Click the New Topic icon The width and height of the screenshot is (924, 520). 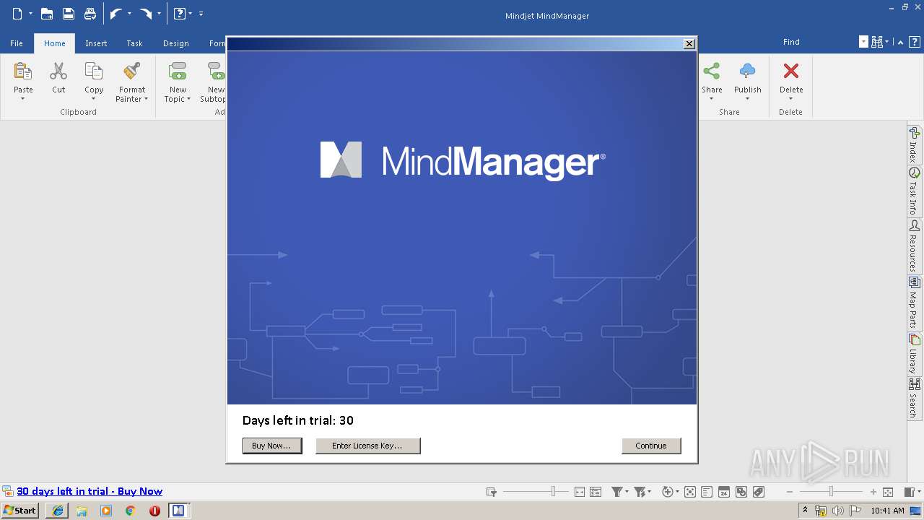(x=178, y=71)
